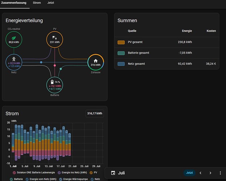The height and width of the screenshot is (181, 226).
Task: Click the 316,17 kWh total badge
Action: pyautogui.click(x=95, y=114)
